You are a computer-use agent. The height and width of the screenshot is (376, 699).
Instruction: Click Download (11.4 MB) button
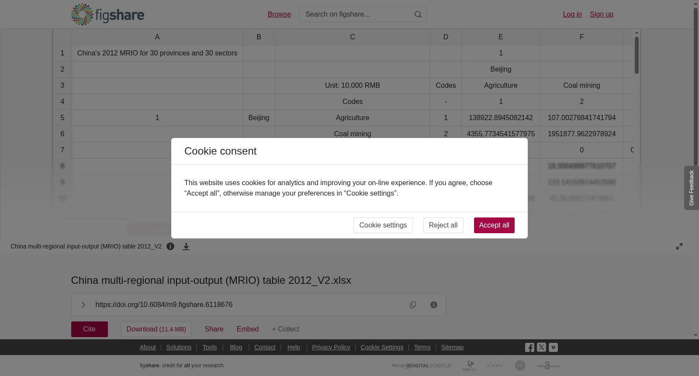click(156, 329)
